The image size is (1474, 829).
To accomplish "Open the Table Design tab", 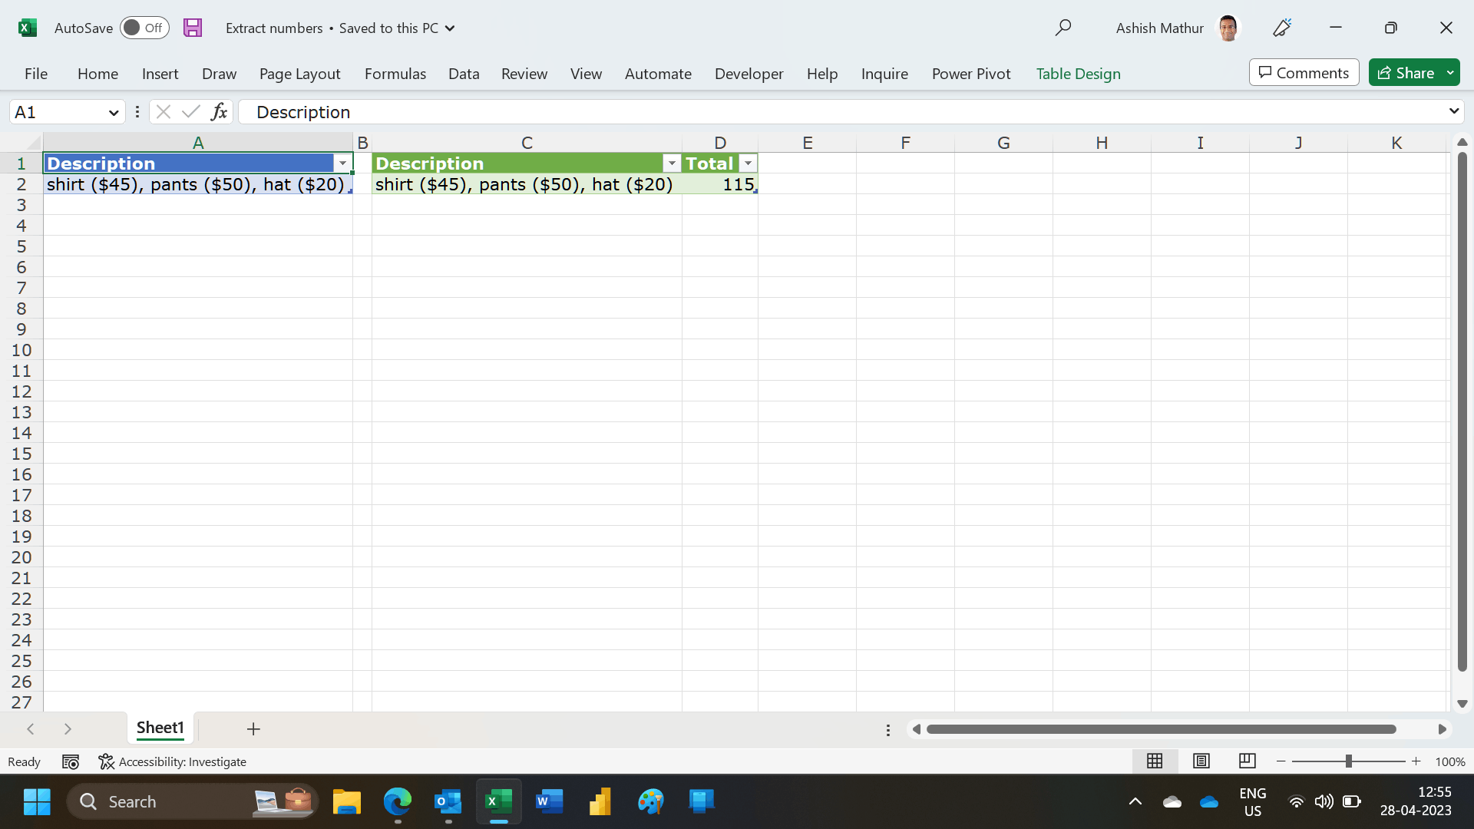I will [x=1078, y=74].
